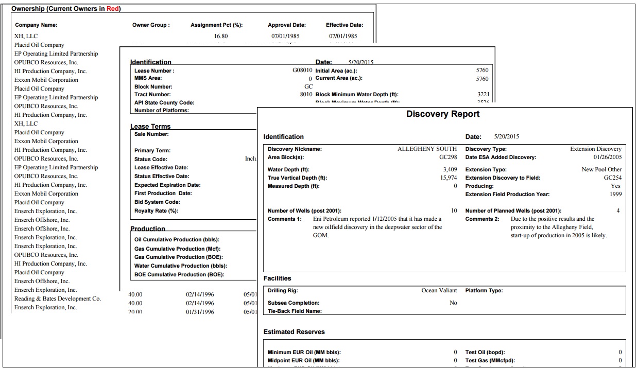Select the "Company Name:" column header
Image resolution: width=637 pixels, height=369 pixels.
pyautogui.click(x=36, y=25)
